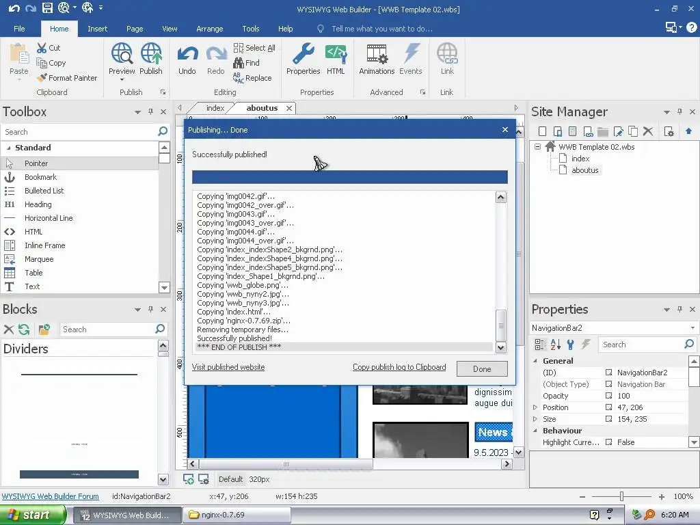
Task: Click the Done button in dialog
Action: 482,368
